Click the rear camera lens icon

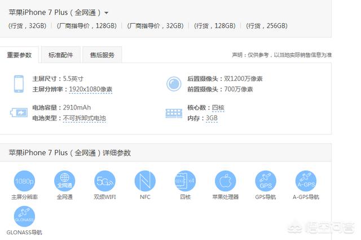174,84
